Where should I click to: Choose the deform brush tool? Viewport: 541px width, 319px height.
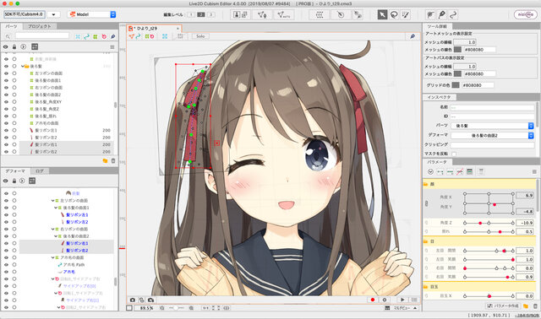pos(406,14)
